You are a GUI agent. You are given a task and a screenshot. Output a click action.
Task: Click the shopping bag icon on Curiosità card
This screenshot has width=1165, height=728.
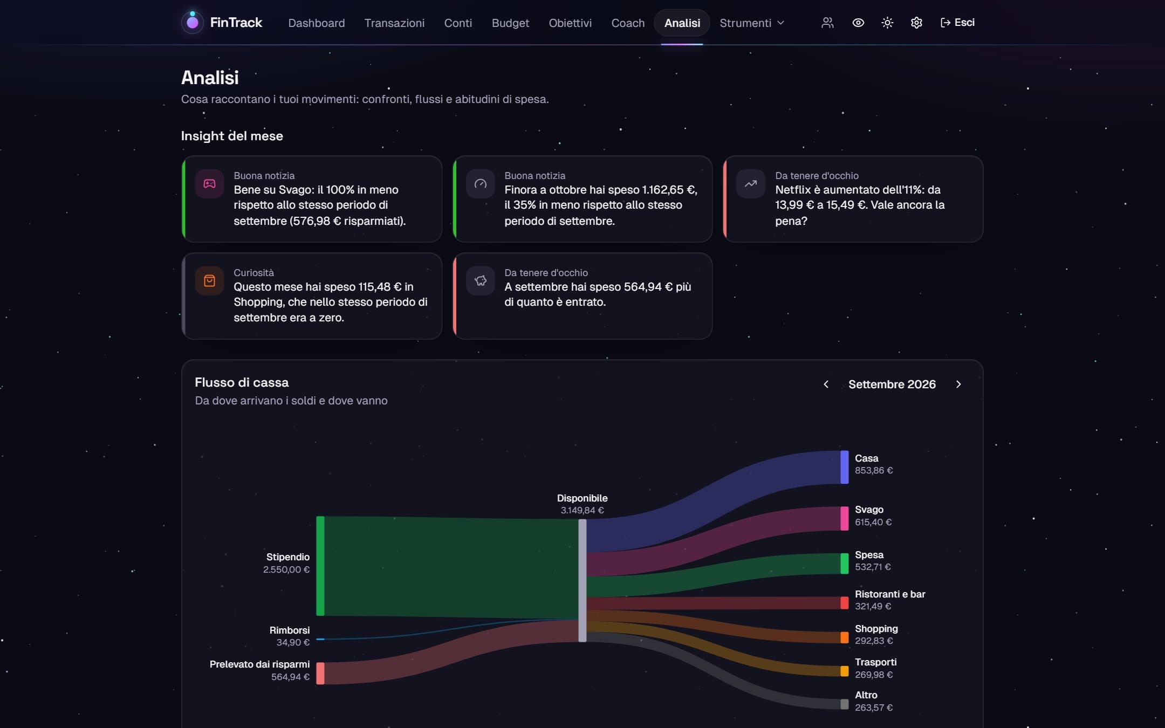coord(209,281)
